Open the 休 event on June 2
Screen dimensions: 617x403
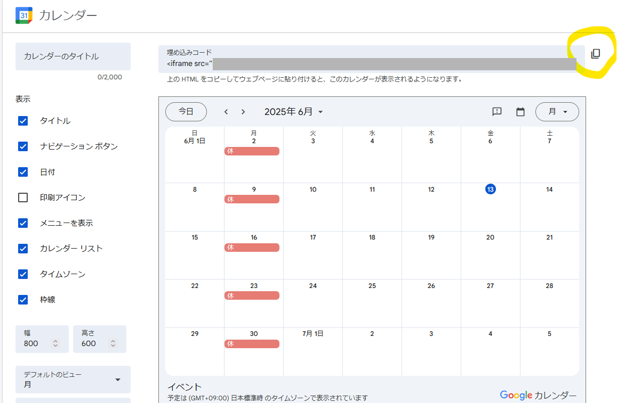tap(252, 151)
